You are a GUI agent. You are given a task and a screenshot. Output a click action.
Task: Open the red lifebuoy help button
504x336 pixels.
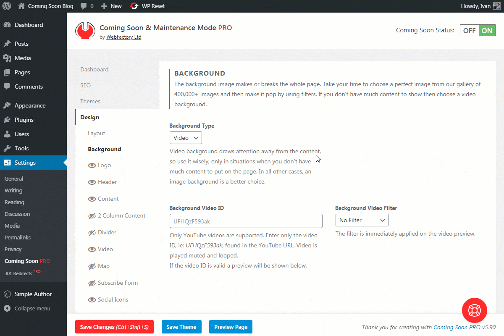pyautogui.click(x=475, y=311)
